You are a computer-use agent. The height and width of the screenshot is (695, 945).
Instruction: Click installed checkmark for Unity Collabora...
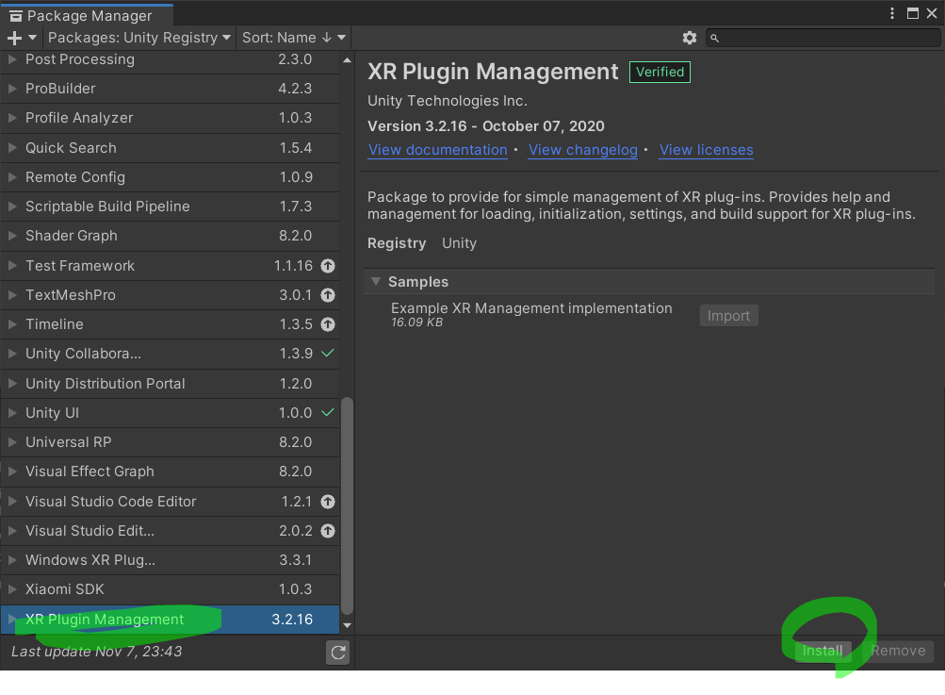pos(328,354)
